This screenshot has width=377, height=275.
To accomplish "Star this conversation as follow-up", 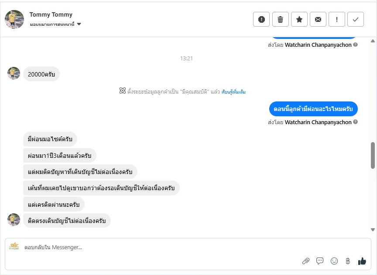I will [x=299, y=19].
